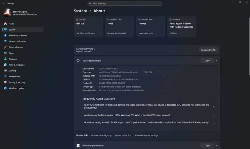Open Personalization settings

[x=23, y=47]
